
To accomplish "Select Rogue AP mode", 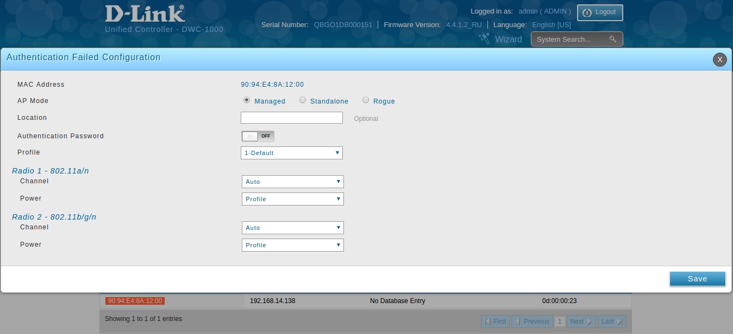I will click(x=366, y=100).
